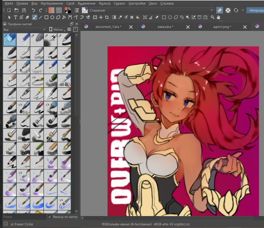This screenshot has height=228, width=264.
Task: Close the Профили кистей docker
Action: (x=77, y=24)
